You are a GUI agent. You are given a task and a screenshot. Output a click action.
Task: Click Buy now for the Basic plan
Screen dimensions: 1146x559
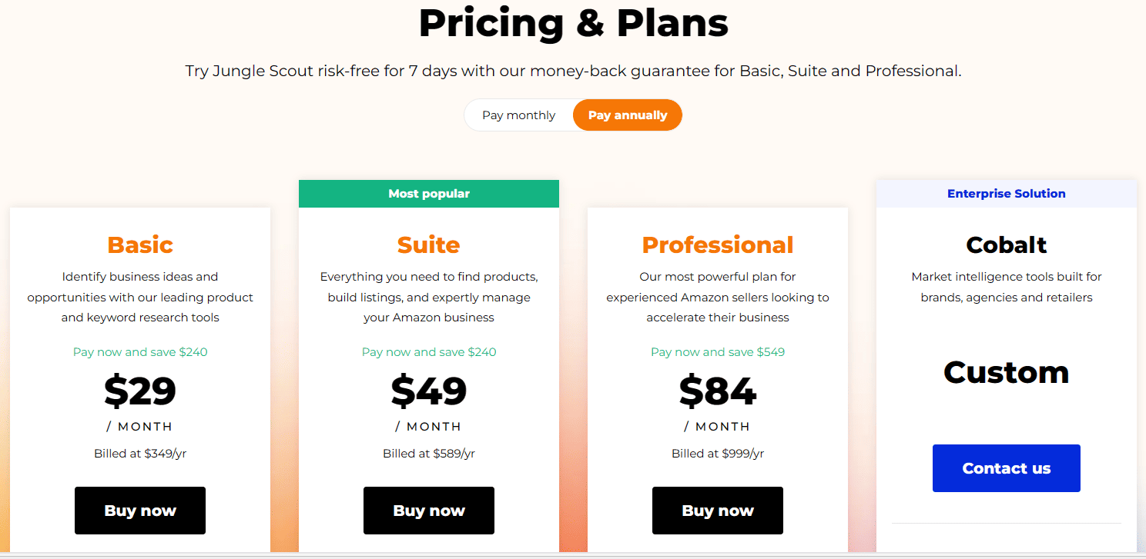pyautogui.click(x=140, y=511)
